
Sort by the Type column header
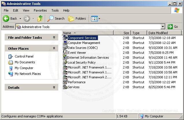(139, 33)
